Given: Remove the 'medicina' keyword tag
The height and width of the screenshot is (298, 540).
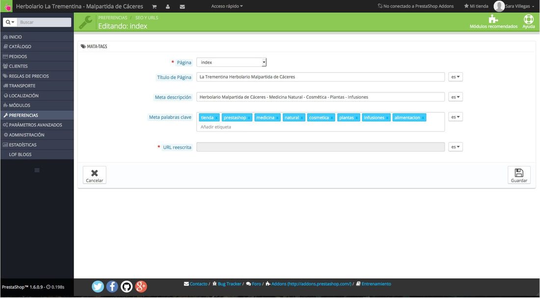Looking at the screenshot, I should point(277,118).
